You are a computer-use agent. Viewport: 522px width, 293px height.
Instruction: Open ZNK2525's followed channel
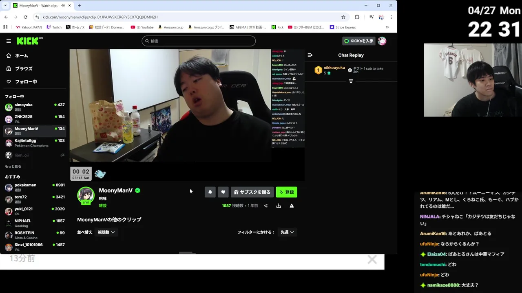pyautogui.click(x=35, y=119)
